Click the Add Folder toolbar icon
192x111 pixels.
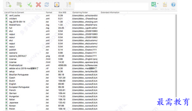coord(19,5)
